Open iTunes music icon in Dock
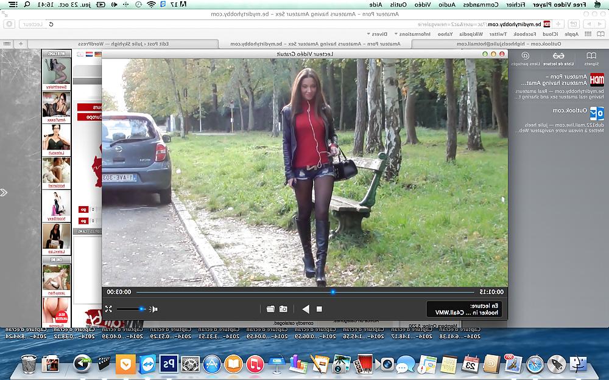The width and height of the screenshot is (609, 380). pyautogui.click(x=255, y=364)
